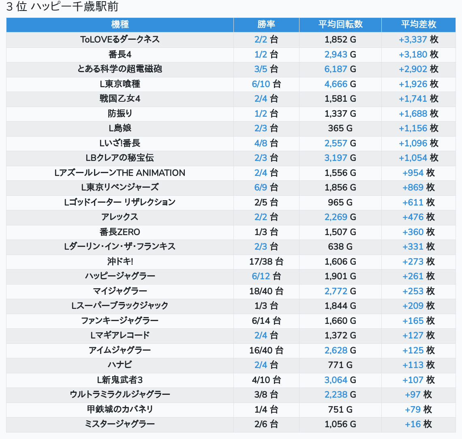Select the マイジャグラー machine row
462x439 pixels.
[x=120, y=291]
